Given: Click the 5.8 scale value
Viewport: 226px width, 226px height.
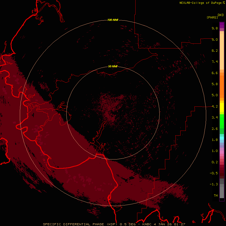Looking at the screenshot, I should click(215, 84).
